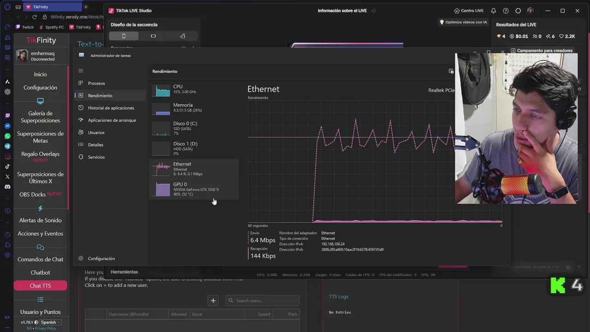This screenshot has width=590, height=332.
Task: Click the ToS link in TikFinity
Action: coord(29,328)
